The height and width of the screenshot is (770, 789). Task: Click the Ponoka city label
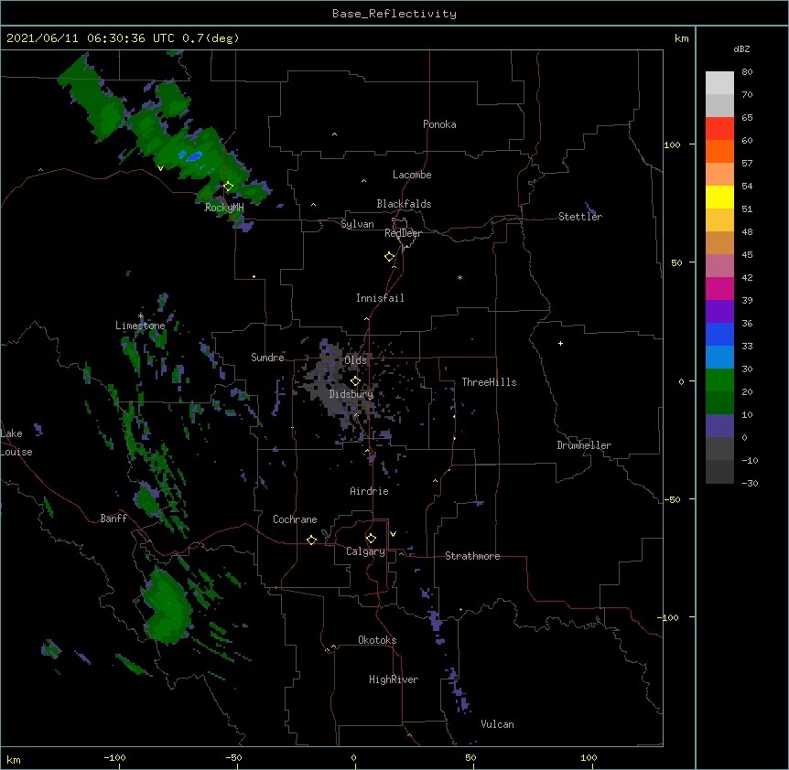pyautogui.click(x=439, y=124)
